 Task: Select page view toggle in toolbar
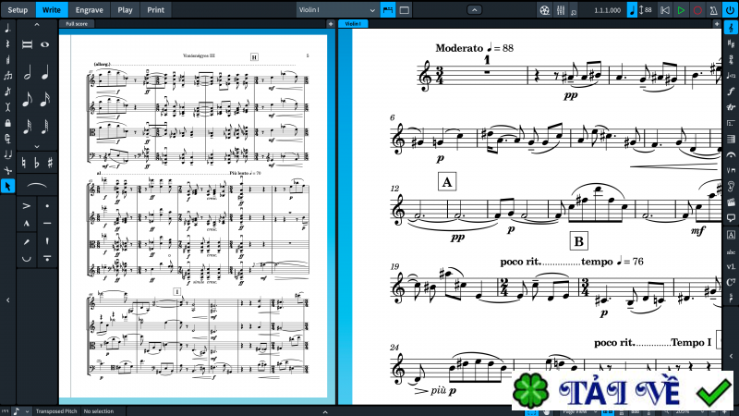pyautogui.click(x=405, y=10)
